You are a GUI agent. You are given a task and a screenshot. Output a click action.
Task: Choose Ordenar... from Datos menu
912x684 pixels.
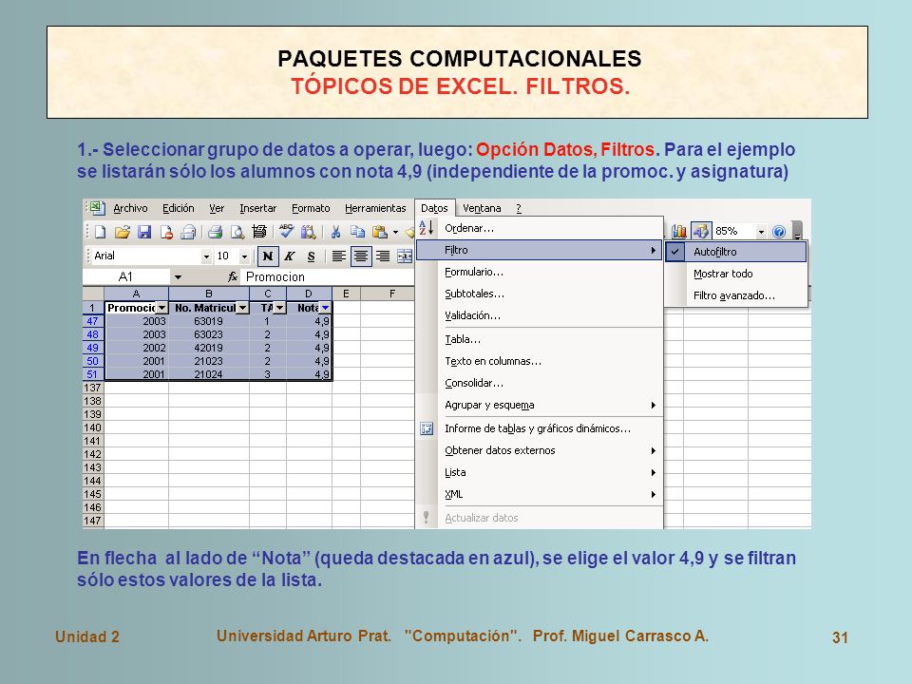coord(540,228)
